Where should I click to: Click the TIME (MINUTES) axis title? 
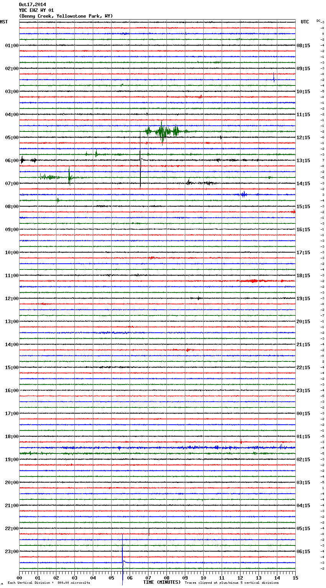(x=162, y=582)
